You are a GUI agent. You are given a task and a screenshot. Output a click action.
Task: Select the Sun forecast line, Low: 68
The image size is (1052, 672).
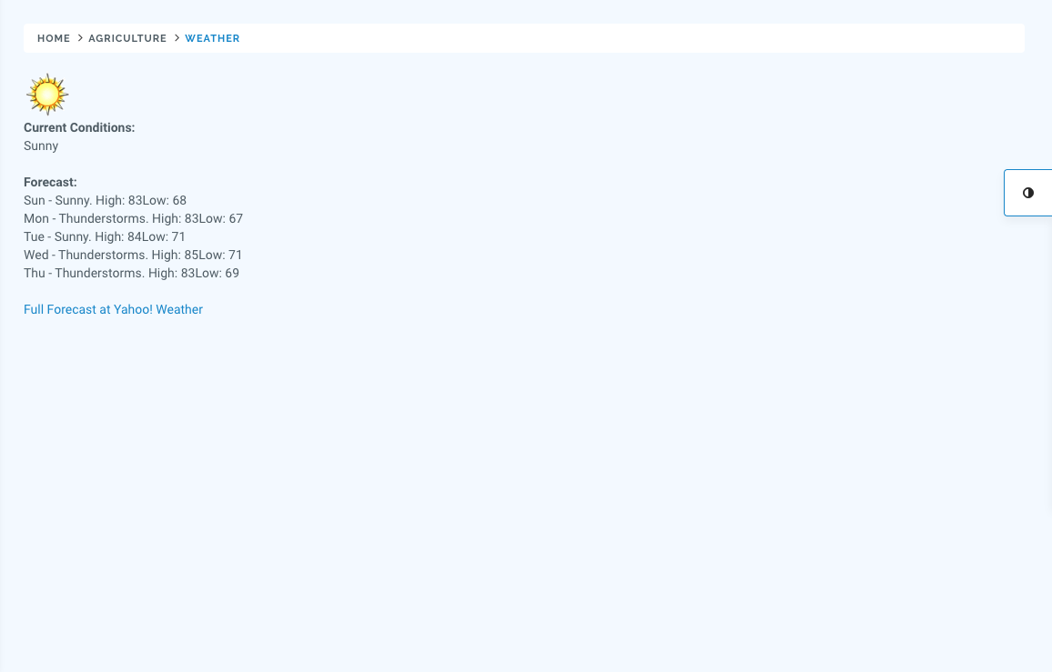pyautogui.click(x=106, y=200)
